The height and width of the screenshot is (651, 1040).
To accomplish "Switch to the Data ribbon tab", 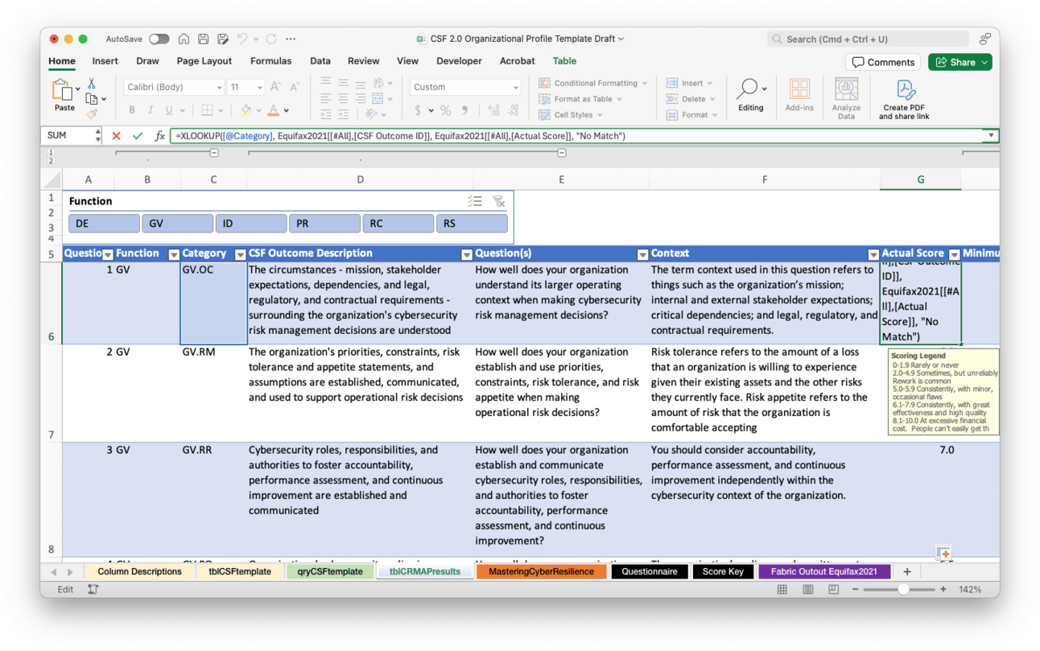I will (x=320, y=61).
